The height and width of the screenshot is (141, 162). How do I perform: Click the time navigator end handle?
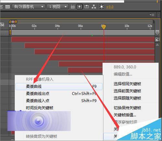tap(16, 22)
